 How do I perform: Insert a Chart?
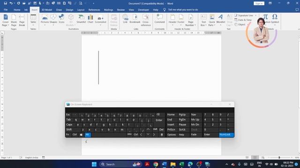pos(90,19)
